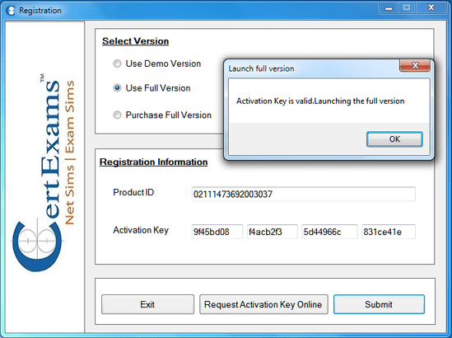Click the Select Version heading
452x338 pixels.
point(136,41)
